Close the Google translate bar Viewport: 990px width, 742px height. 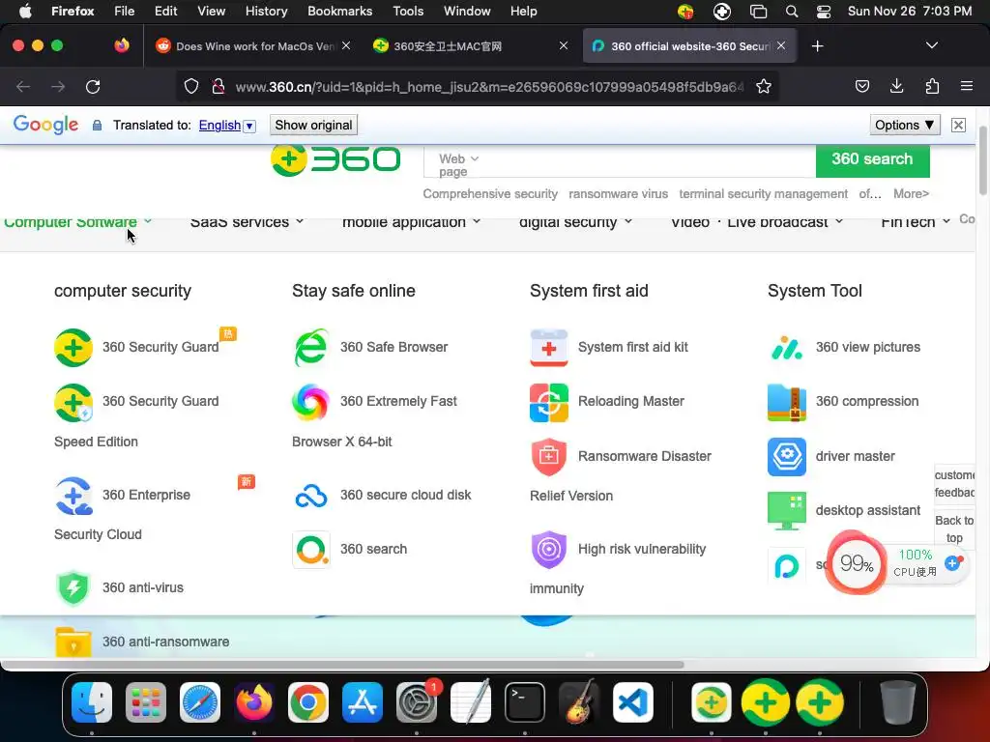(x=958, y=125)
